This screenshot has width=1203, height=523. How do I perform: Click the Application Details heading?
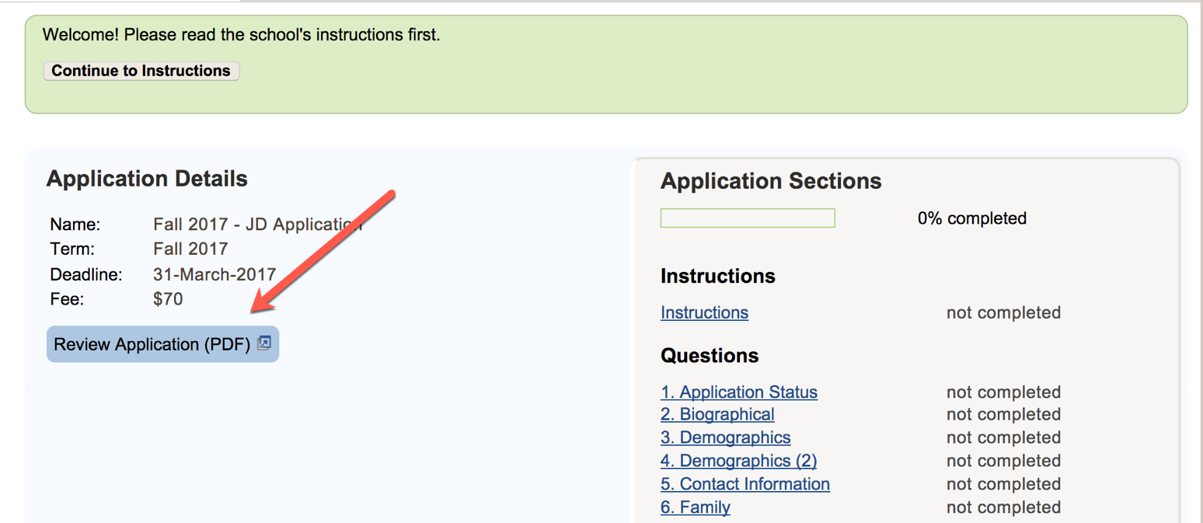click(x=146, y=178)
